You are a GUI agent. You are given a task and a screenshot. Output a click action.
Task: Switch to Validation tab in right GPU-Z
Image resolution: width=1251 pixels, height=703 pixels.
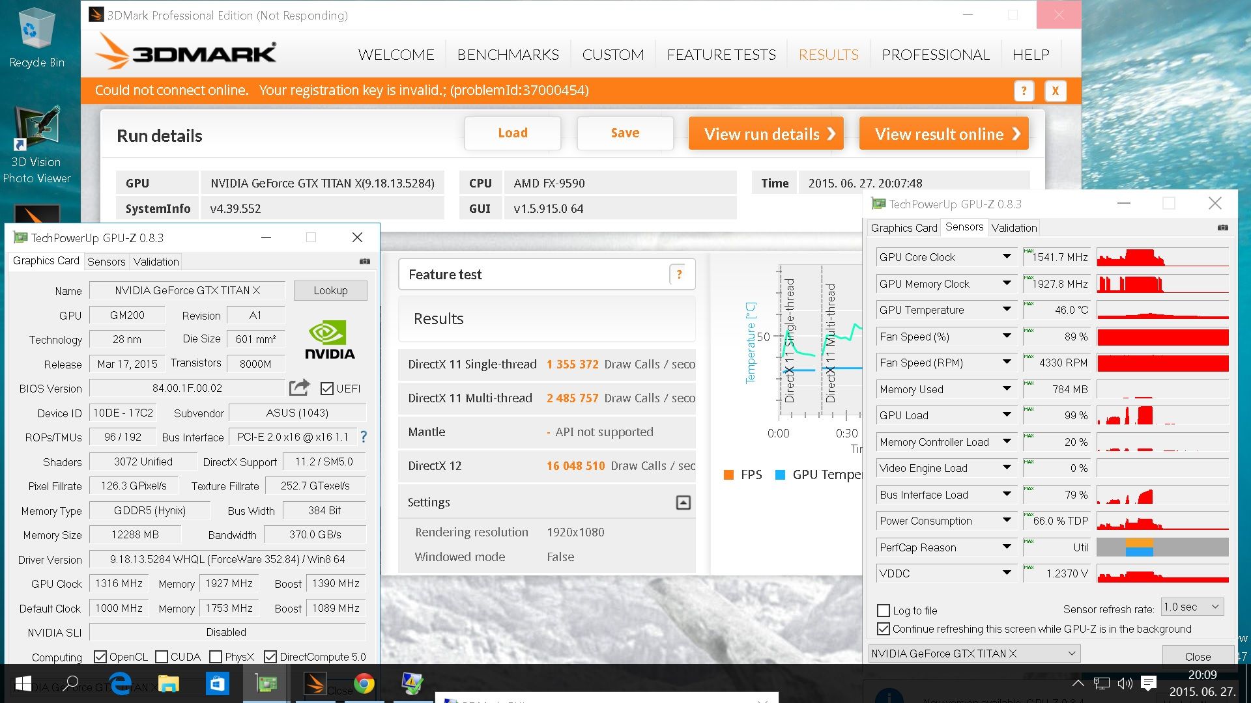[x=1014, y=228]
